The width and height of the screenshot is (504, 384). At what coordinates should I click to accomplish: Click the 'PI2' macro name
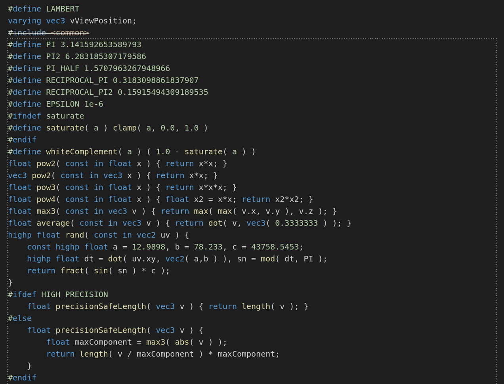[x=53, y=56]
